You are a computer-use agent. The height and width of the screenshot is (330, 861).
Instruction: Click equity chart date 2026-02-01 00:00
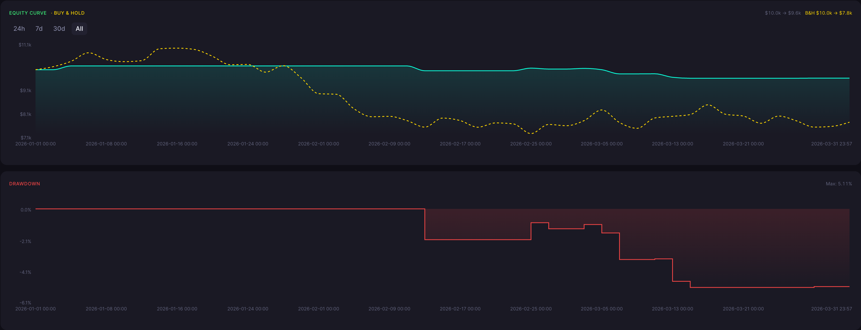318,144
